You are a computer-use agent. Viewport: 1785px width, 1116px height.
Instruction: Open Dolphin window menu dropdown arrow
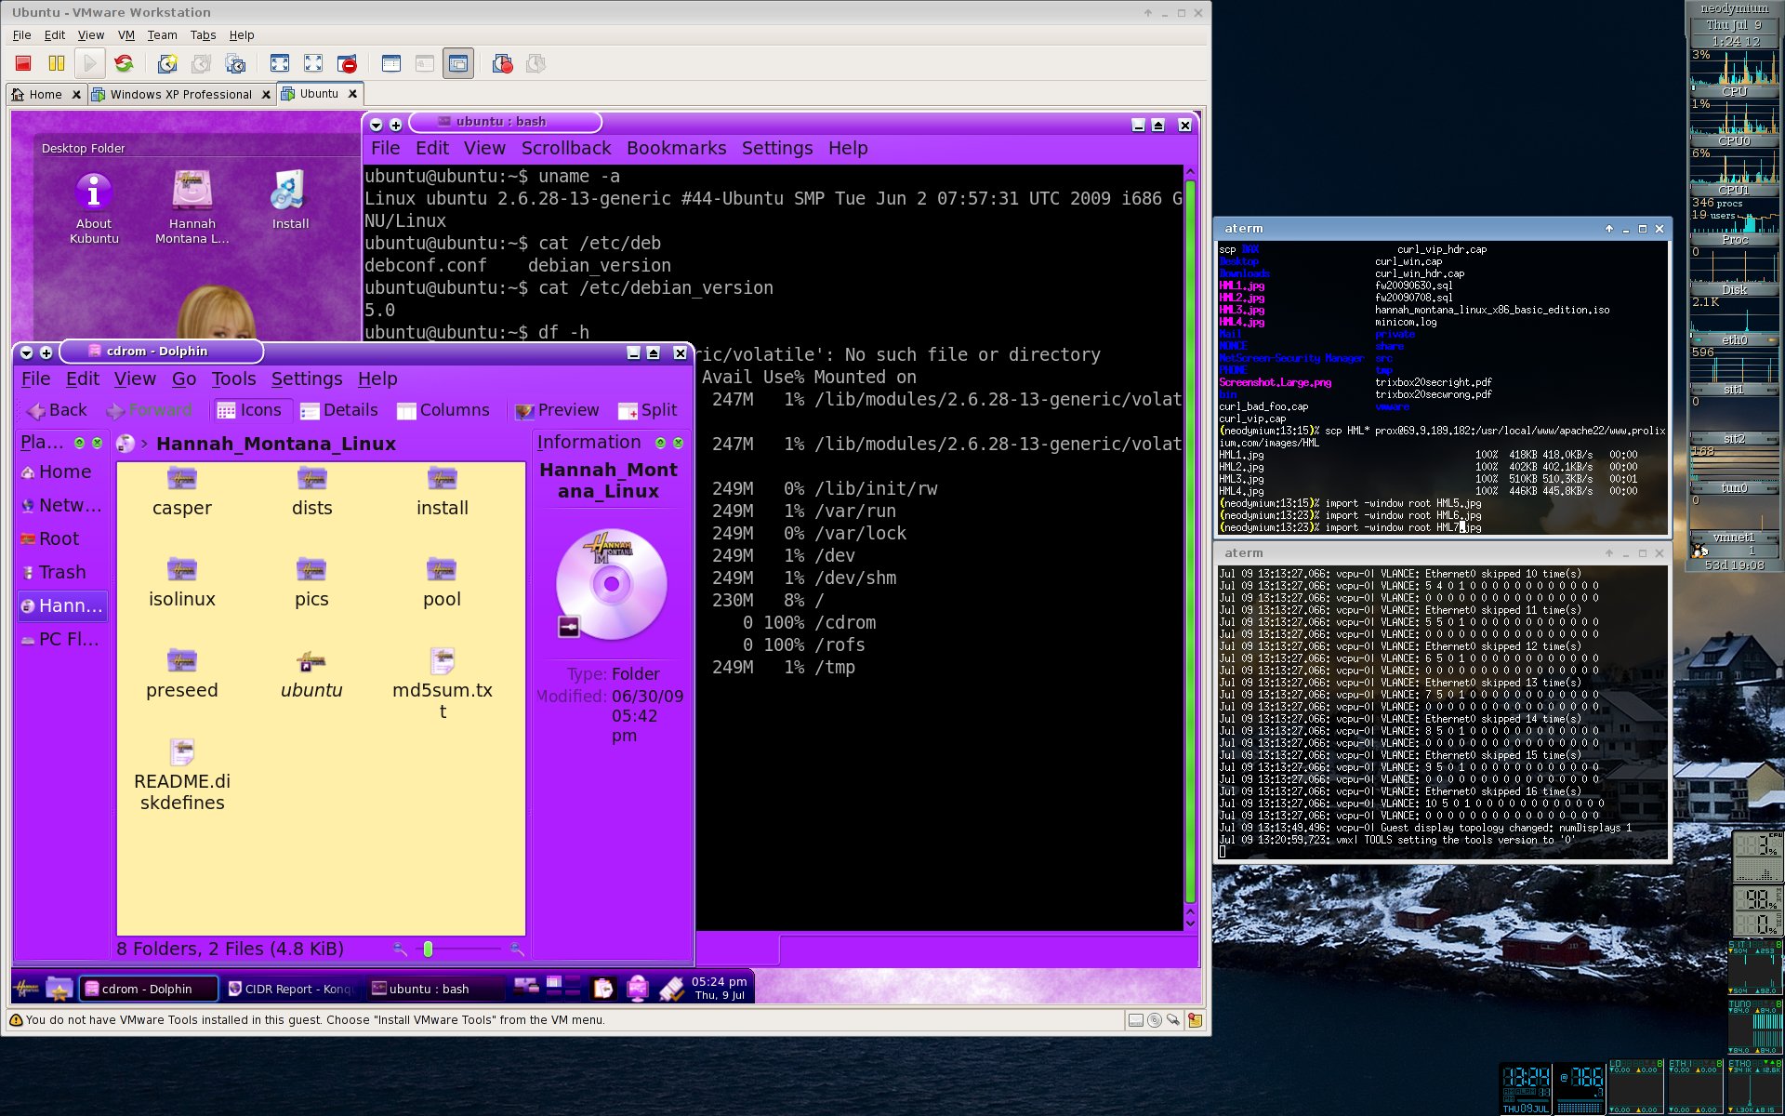pyautogui.click(x=26, y=352)
